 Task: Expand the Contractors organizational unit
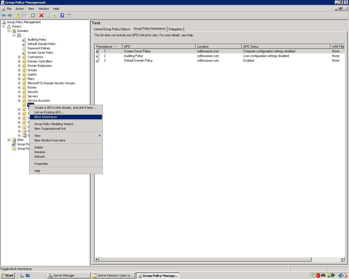click(x=19, y=57)
